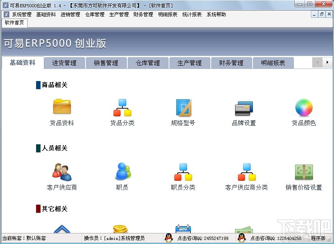Switch to the 财务管理 home tab
This screenshot has height=244, width=334.
(231, 63)
